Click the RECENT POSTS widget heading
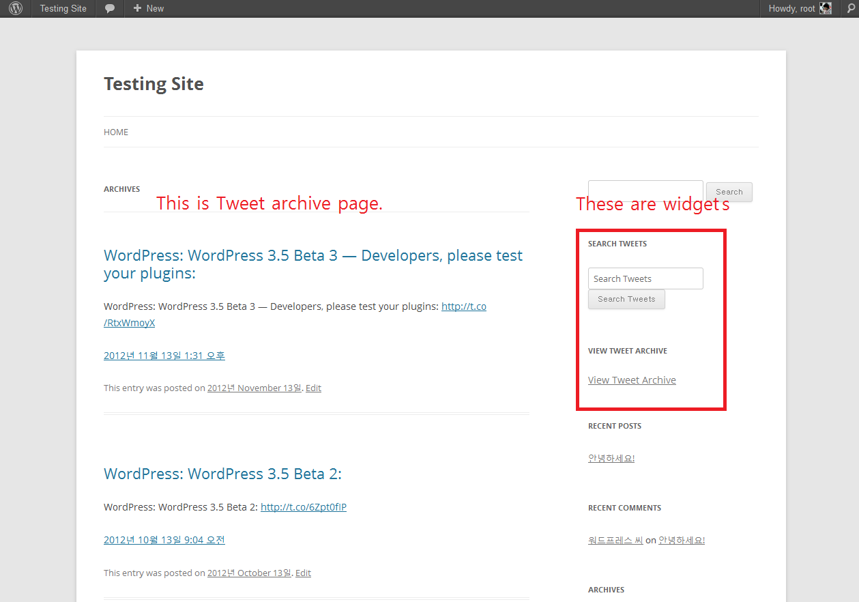 tap(615, 426)
